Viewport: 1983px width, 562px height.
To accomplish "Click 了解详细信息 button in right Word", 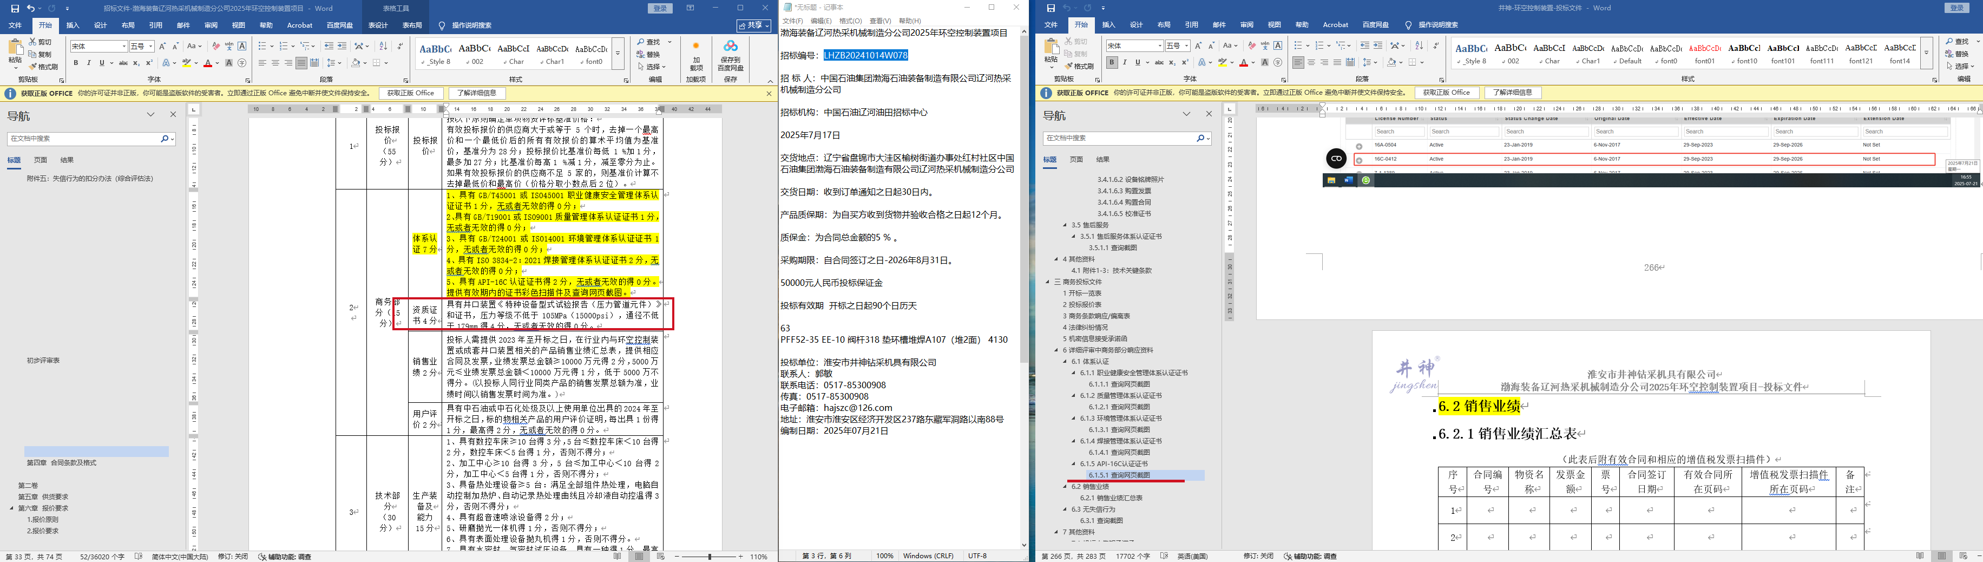I will pyautogui.click(x=1512, y=93).
